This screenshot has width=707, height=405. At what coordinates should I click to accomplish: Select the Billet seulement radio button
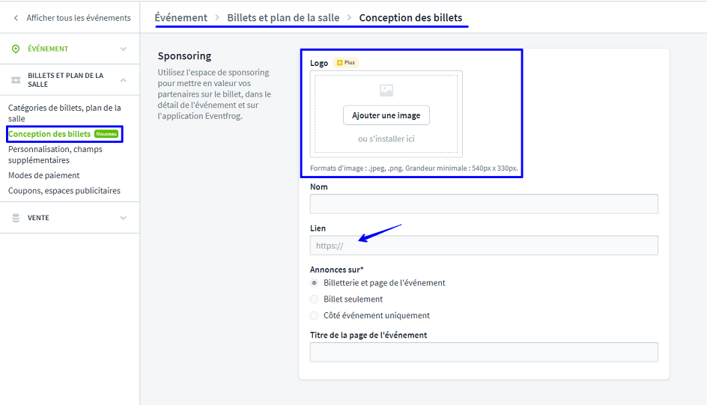click(x=315, y=299)
